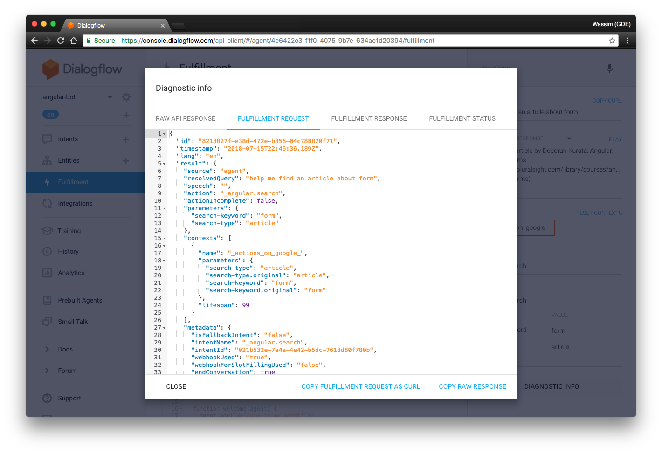Select the Fulfillment Request tab

[273, 118]
